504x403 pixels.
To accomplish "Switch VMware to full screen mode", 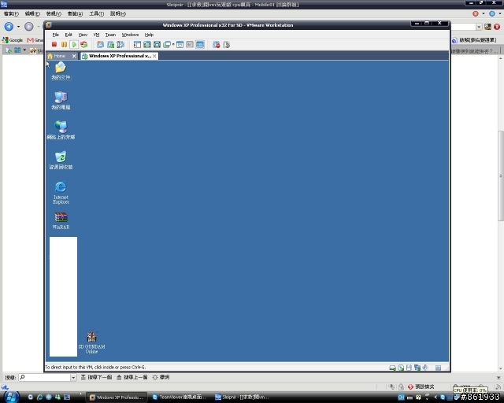I will (147, 45).
